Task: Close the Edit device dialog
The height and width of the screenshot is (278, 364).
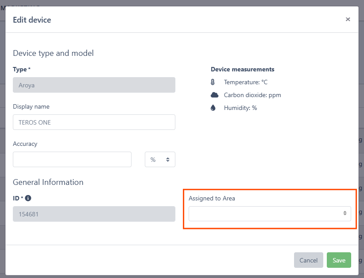Action: coord(348,20)
